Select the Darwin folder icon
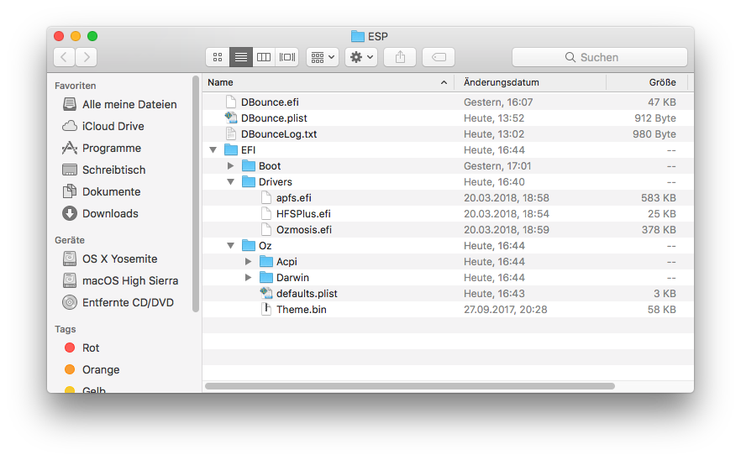The image size is (741, 460). click(x=266, y=278)
